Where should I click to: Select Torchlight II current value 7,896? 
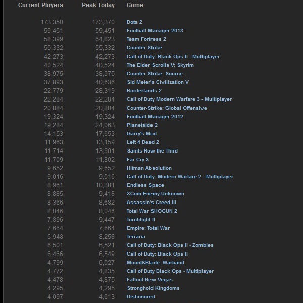[x=55, y=220]
